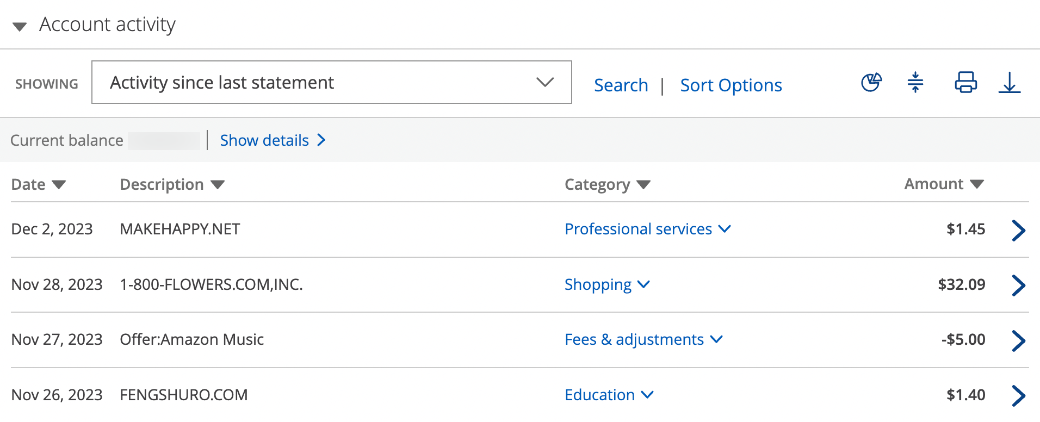Change the Education category dropdown
This screenshot has width=1040, height=422.
[x=609, y=395]
